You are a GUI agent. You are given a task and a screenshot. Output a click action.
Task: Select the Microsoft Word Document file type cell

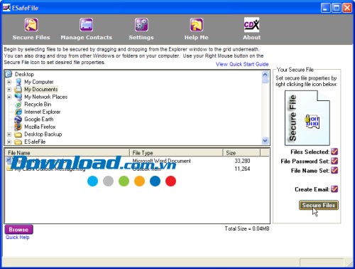pyautogui.click(x=161, y=161)
